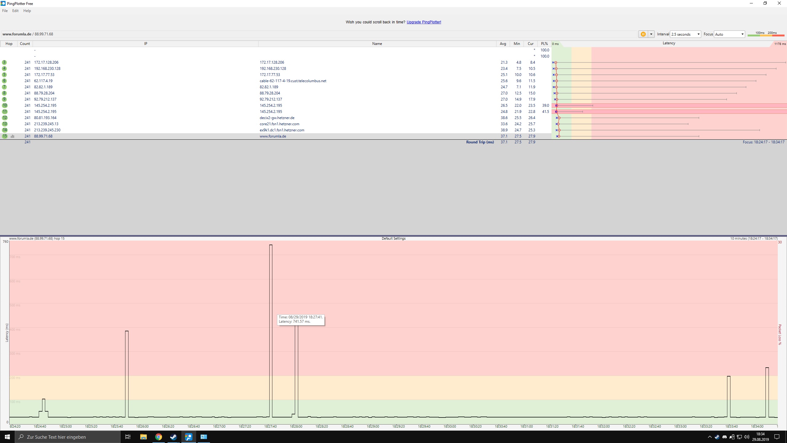Click the hop 9 green circle icon
This screenshot has height=443, width=787.
(4, 99)
